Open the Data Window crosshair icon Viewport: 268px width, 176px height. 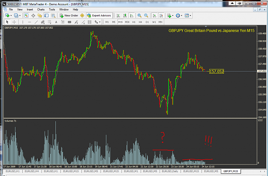click(x=33, y=16)
